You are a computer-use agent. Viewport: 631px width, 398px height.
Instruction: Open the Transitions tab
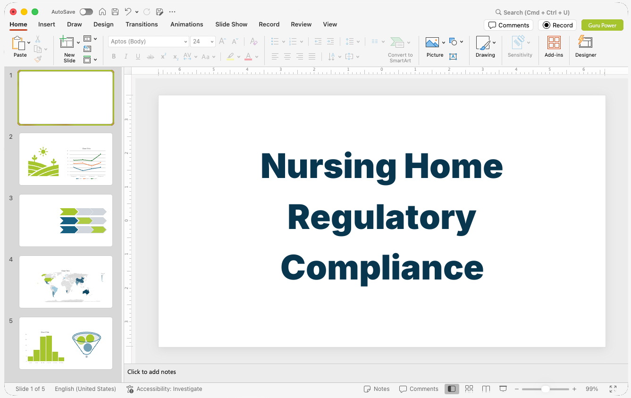[142, 24]
